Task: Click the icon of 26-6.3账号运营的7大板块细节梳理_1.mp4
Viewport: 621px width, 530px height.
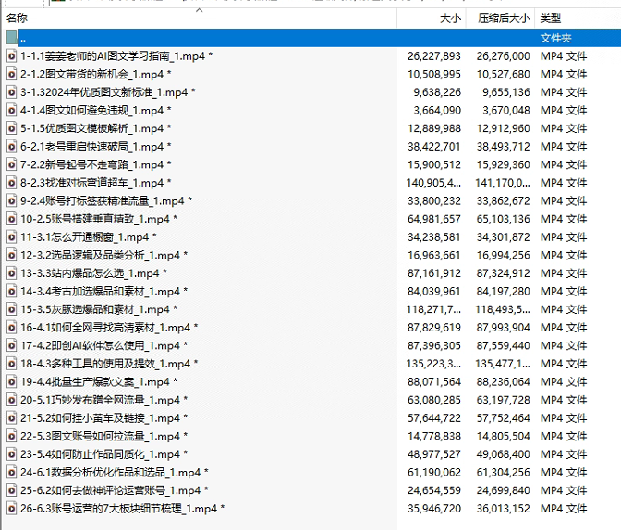Action: click(12, 508)
